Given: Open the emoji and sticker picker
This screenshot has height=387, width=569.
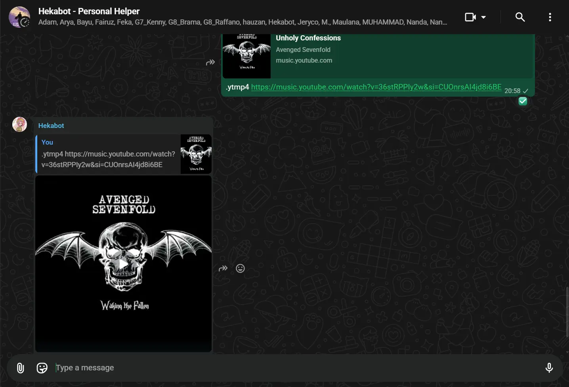Looking at the screenshot, I should pyautogui.click(x=42, y=368).
